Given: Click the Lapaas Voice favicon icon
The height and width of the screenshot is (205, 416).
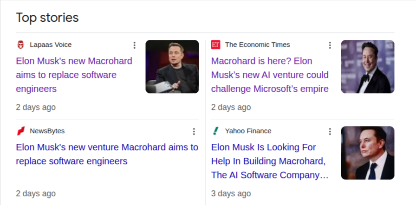Looking at the screenshot, I should [20, 45].
